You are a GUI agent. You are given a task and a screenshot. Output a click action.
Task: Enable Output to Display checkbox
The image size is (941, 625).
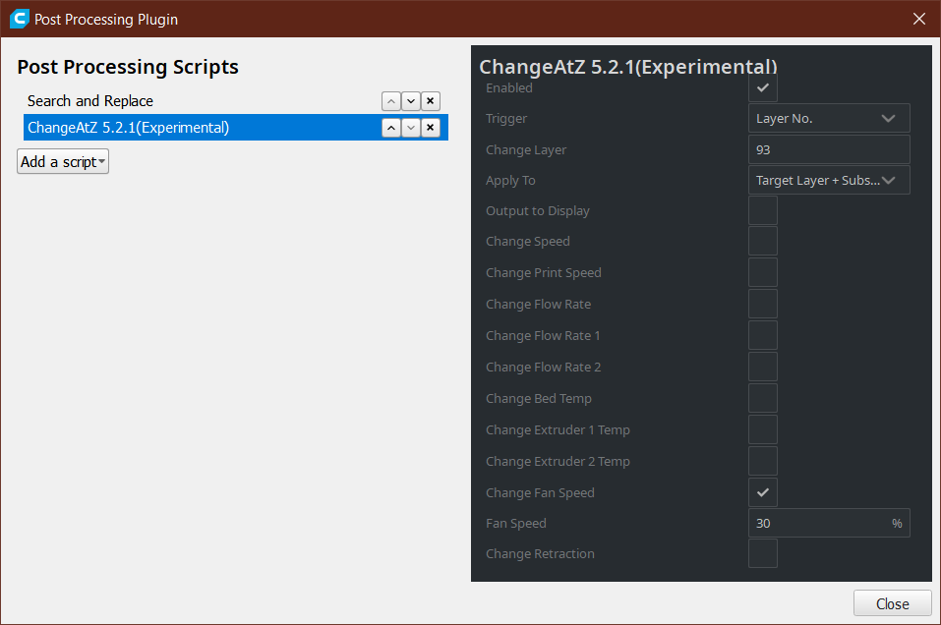pos(763,210)
